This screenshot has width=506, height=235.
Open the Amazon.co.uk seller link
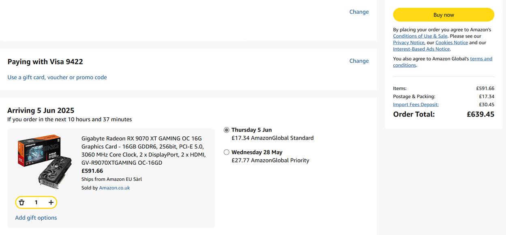point(114,188)
